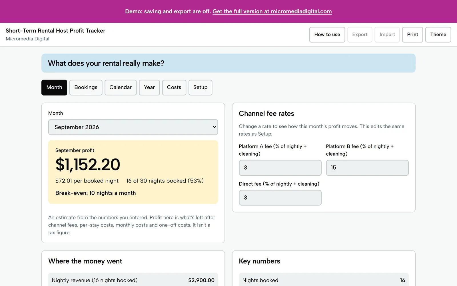Open the full version link at micromediadigital.com
The width and height of the screenshot is (457, 286).
(x=272, y=11)
